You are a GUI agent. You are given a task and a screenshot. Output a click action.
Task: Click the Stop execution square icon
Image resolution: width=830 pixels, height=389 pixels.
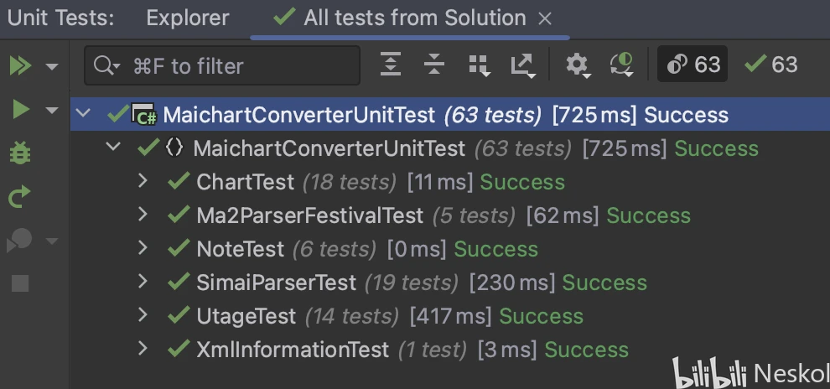(x=20, y=283)
